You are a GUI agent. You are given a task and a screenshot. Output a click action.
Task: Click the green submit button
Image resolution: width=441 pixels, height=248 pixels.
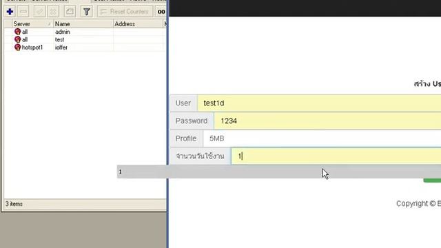432,180
